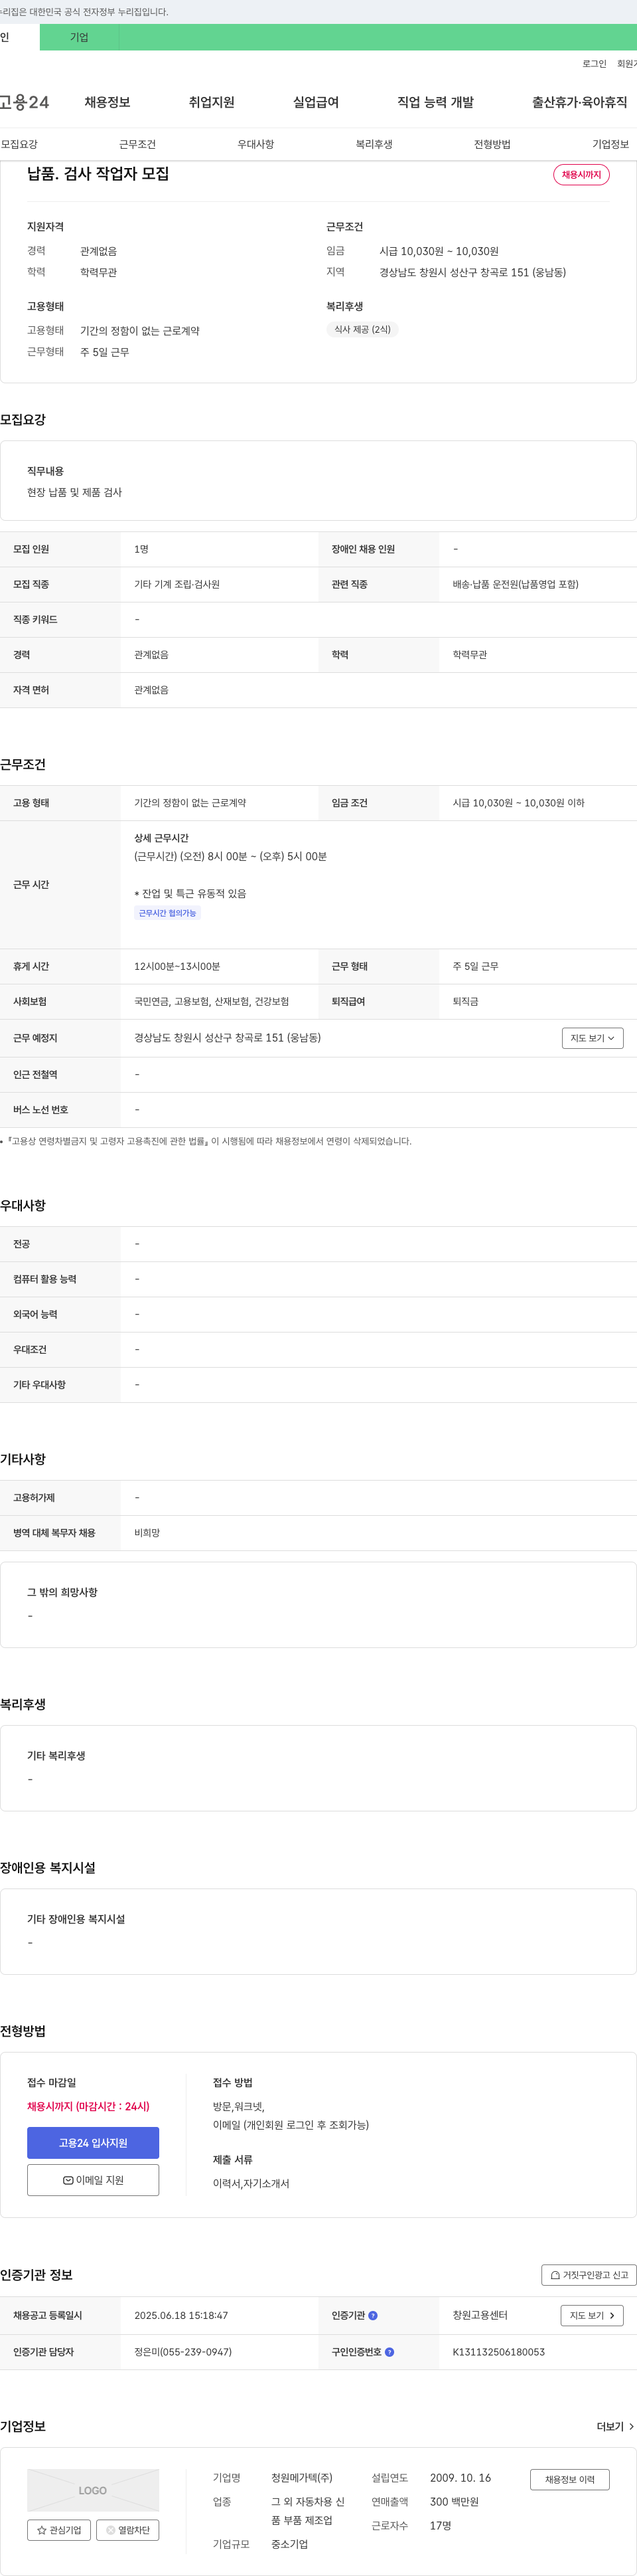Viewport: 637px width, 2576px height.
Task: Select the company name 청원메가텍(주)
Action: coord(301,2478)
